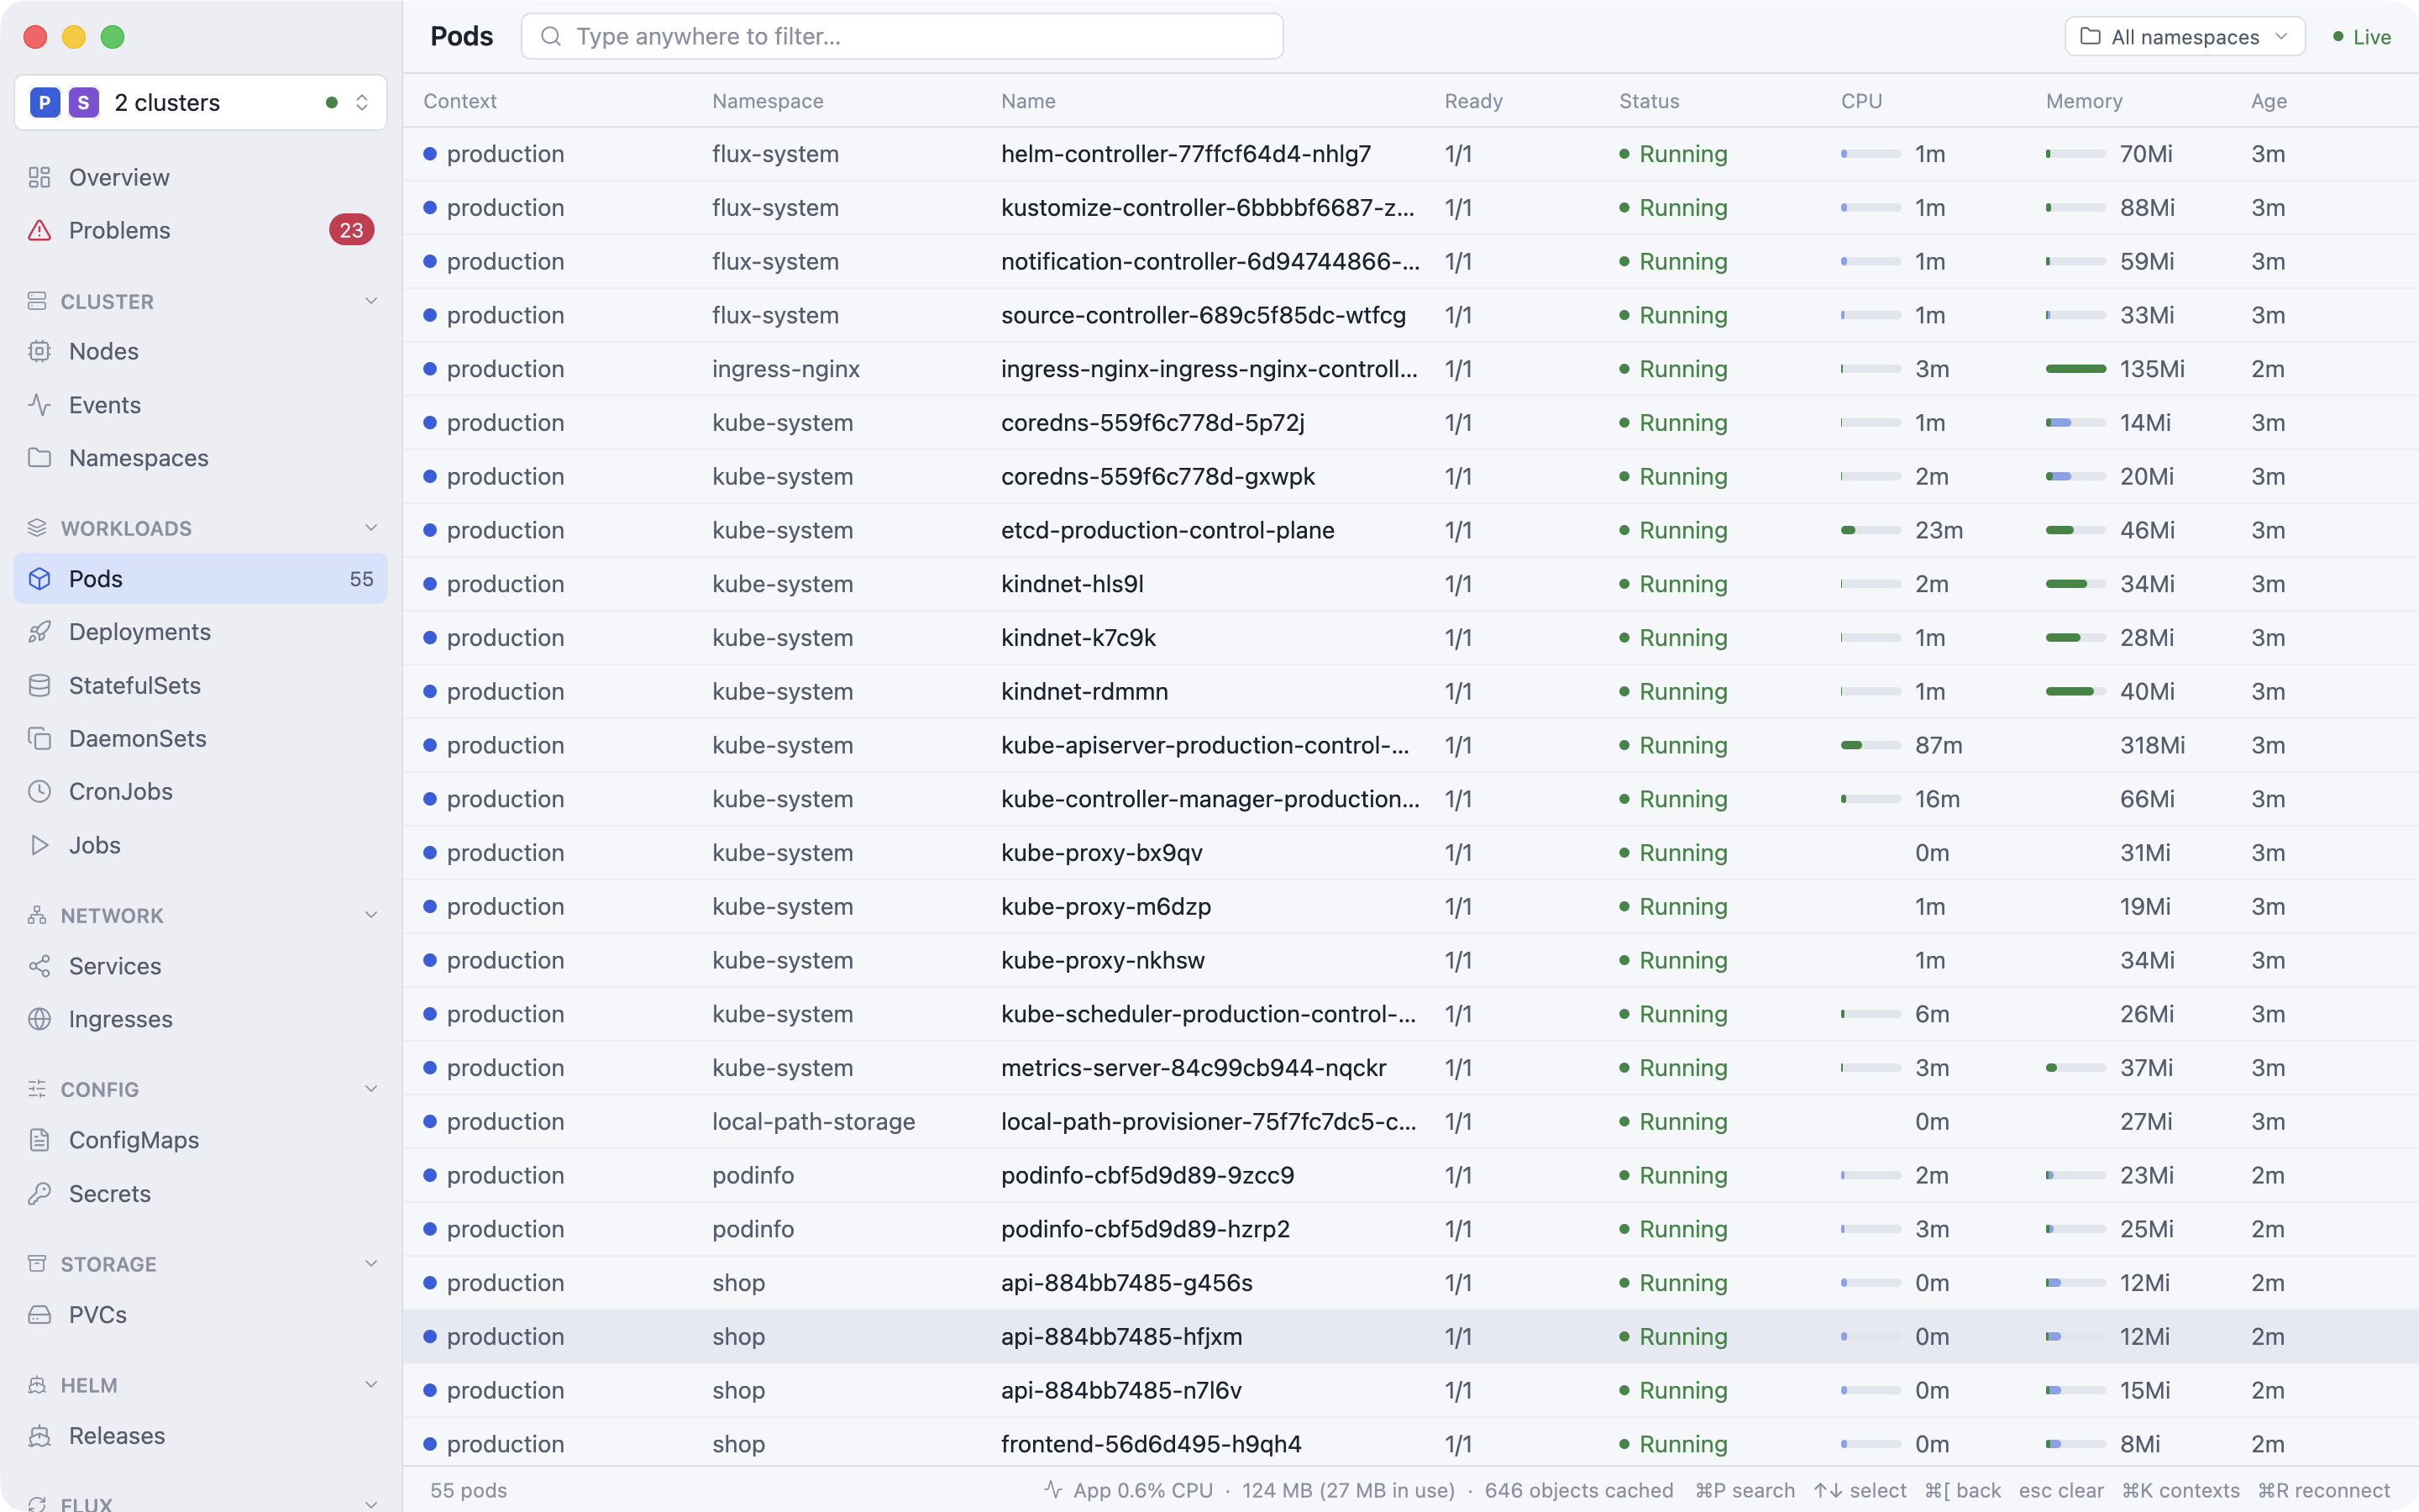2419x1512 pixels.
Task: Click the Services share icon
Action: pyautogui.click(x=39, y=966)
